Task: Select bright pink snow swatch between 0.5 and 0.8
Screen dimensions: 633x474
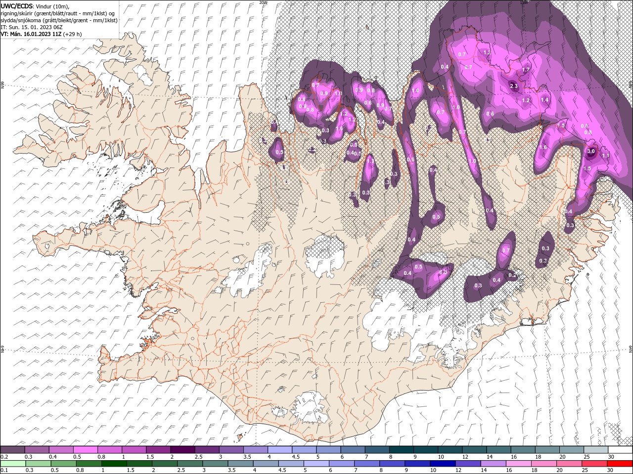Action: 86,450
